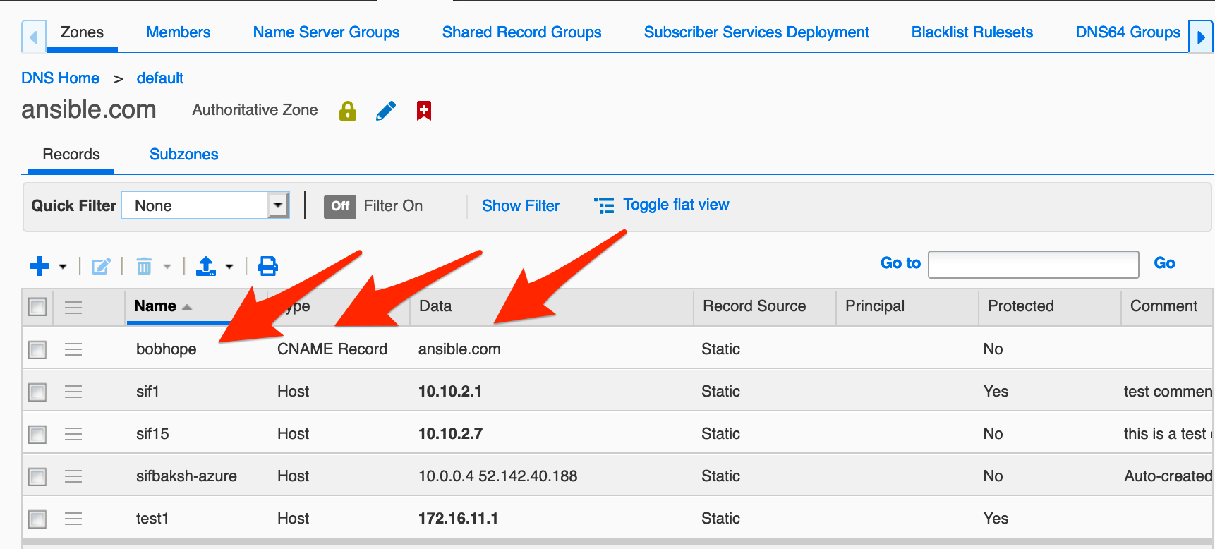Open the action menu icon for sif15
The width and height of the screenshot is (1215, 549).
click(x=73, y=434)
